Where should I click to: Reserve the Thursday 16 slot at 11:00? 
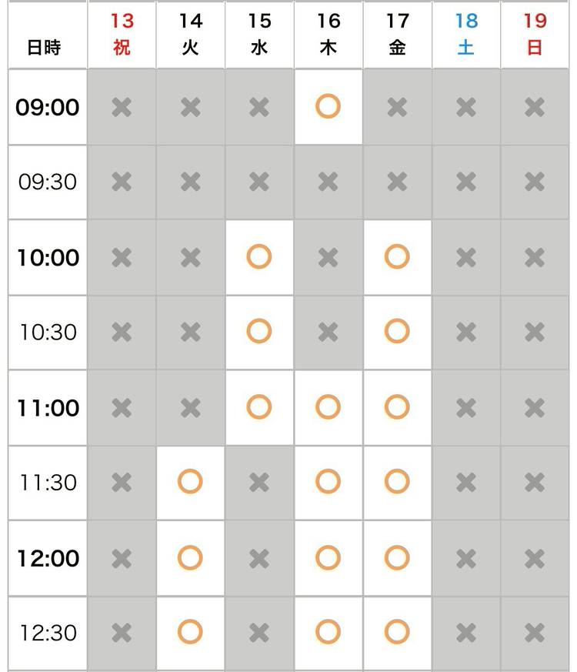click(328, 406)
